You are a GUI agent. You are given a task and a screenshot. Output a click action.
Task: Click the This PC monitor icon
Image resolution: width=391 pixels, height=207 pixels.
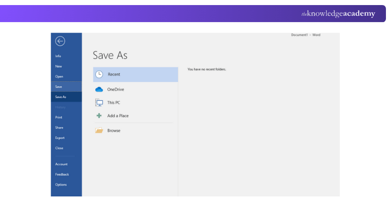point(99,103)
